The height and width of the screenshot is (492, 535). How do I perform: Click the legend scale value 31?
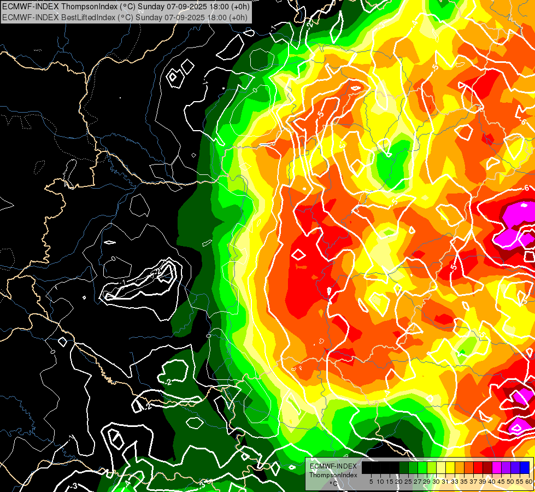[x=445, y=482]
